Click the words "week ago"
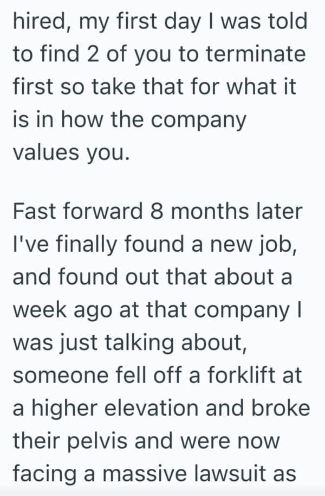The height and width of the screenshot is (496, 325). coord(63,310)
